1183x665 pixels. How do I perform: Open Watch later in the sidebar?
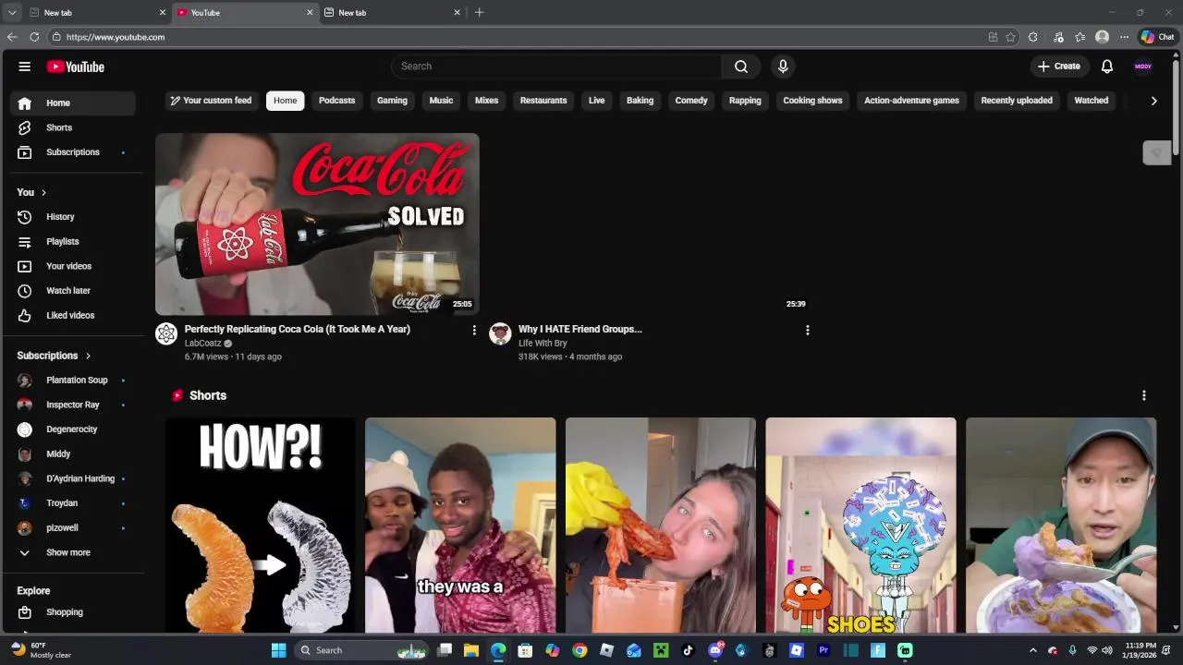73,291
